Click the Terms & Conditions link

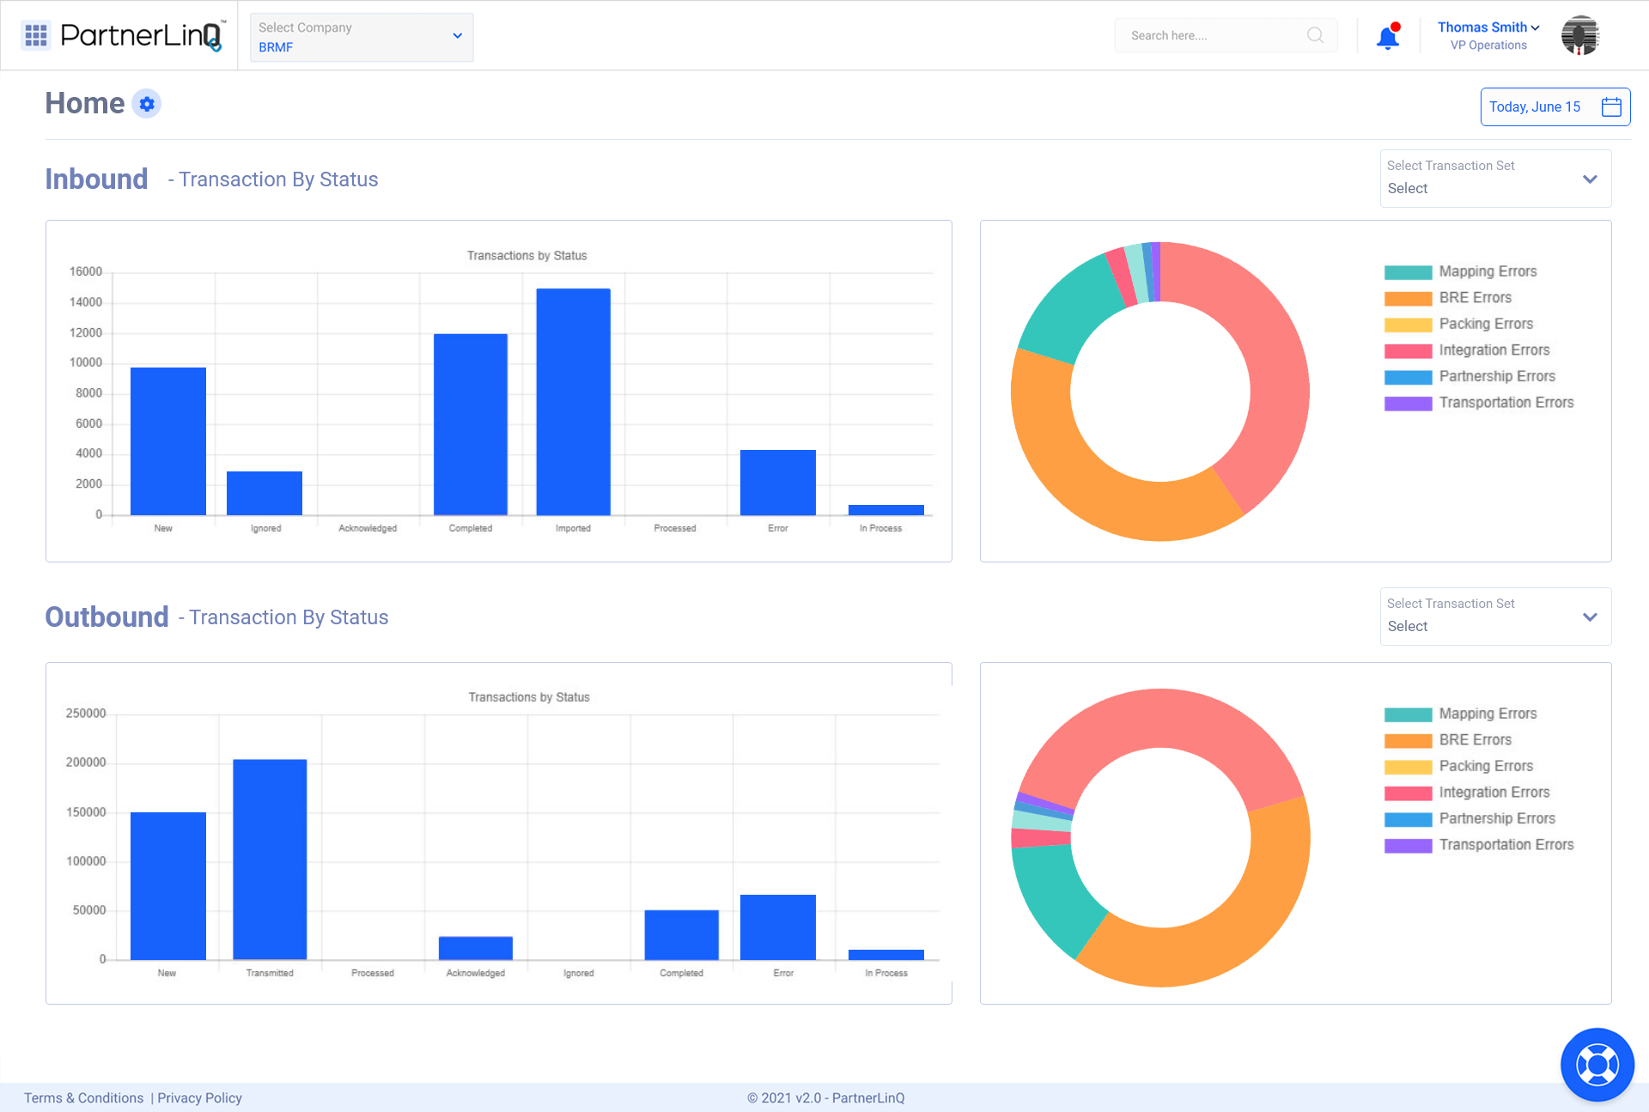pos(83,1097)
